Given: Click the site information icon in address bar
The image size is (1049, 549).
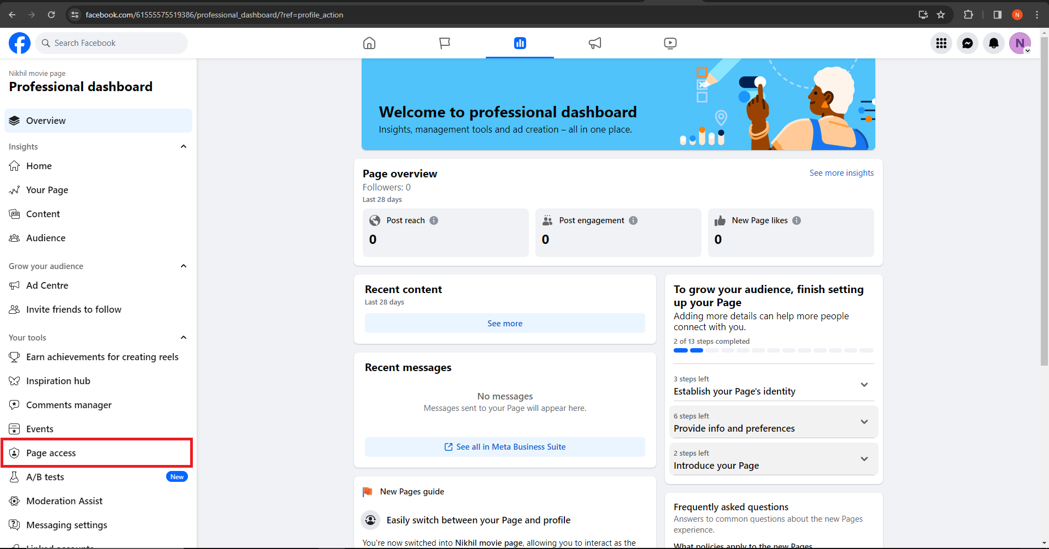Looking at the screenshot, I should [x=75, y=15].
